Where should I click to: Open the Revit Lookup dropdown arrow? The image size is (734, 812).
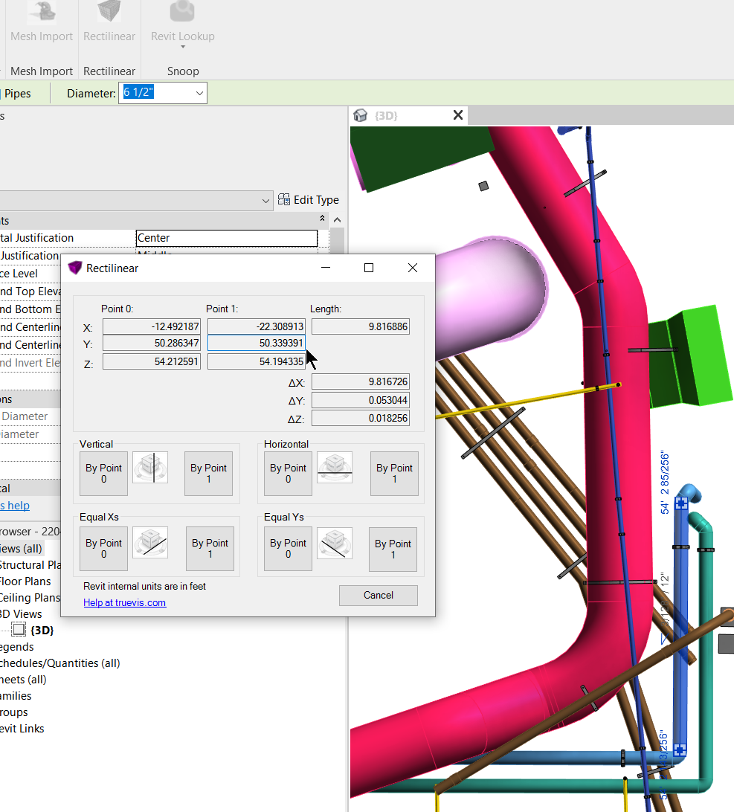coord(182,48)
